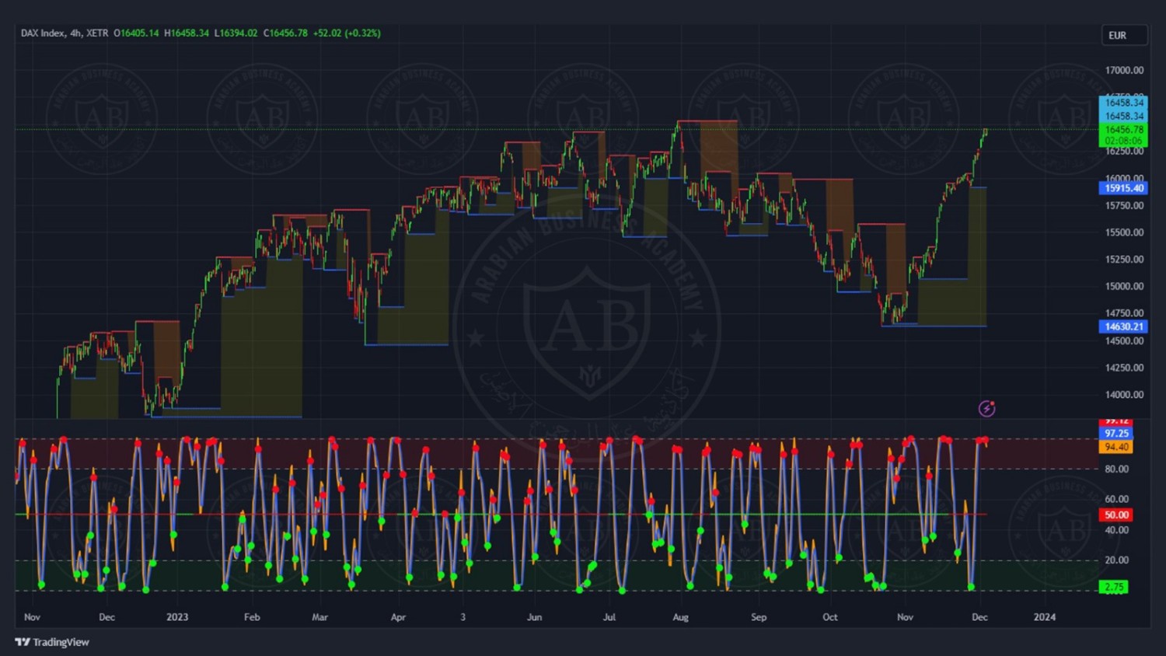Viewport: 1166px width, 656px height.
Task: Click the green 2.75 oscillator label
Action: tap(1114, 587)
